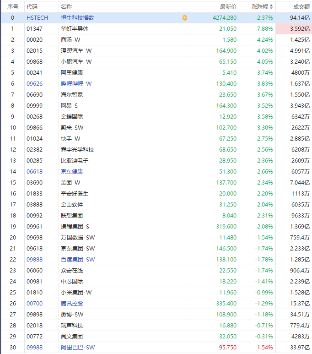Viewport: 312px width, 354px height.
Task: Select 金山软件 row name
Action: pyautogui.click(x=72, y=205)
